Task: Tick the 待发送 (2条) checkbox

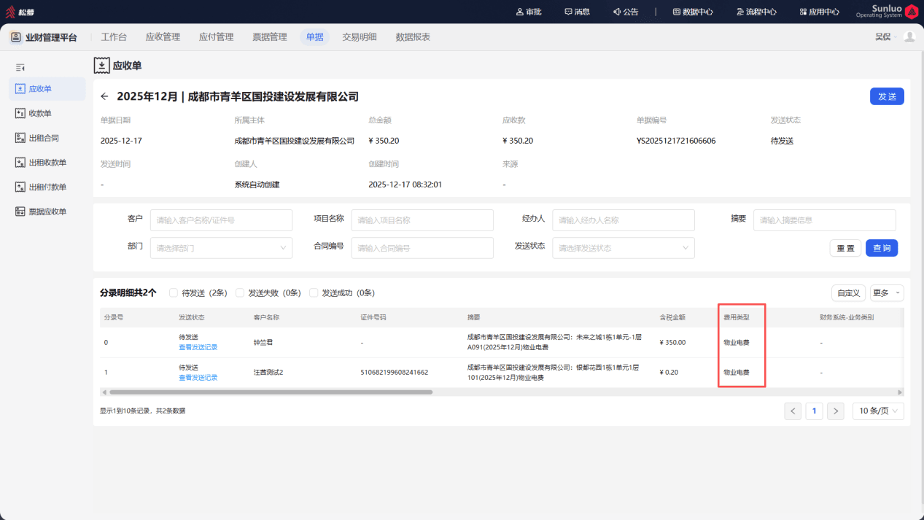Action: pyautogui.click(x=174, y=292)
